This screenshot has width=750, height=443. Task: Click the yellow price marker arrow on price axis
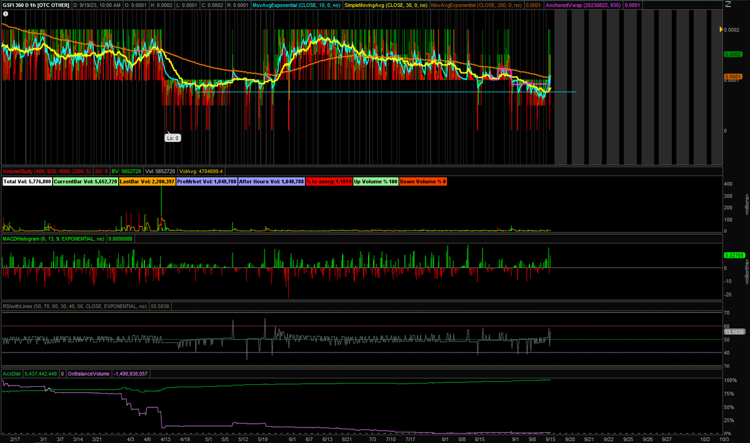tap(721, 29)
